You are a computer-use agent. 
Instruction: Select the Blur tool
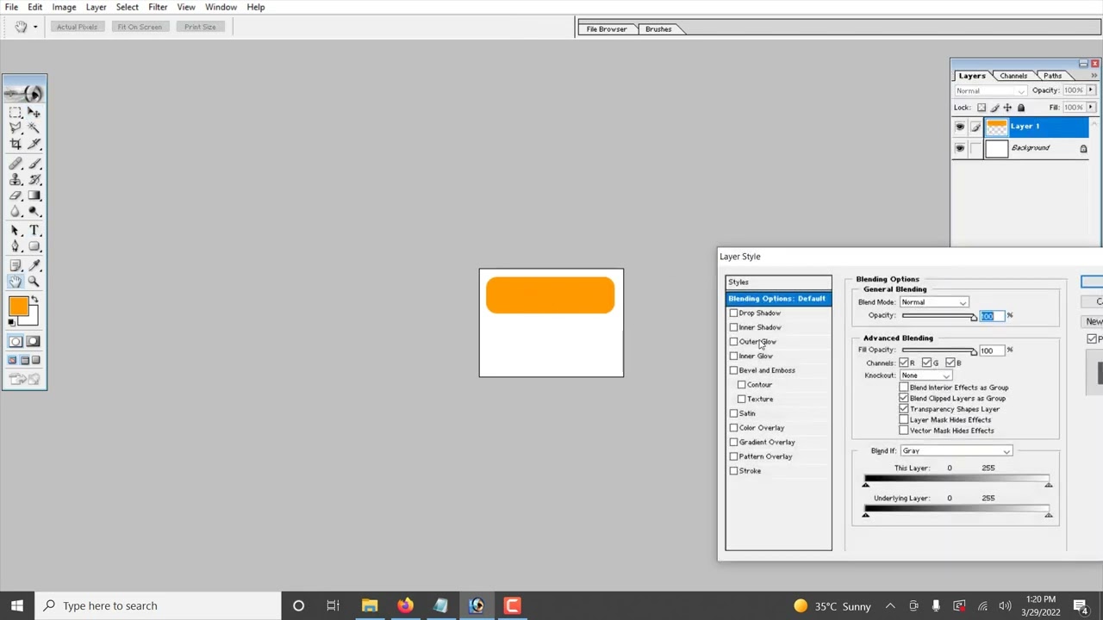[x=16, y=212]
